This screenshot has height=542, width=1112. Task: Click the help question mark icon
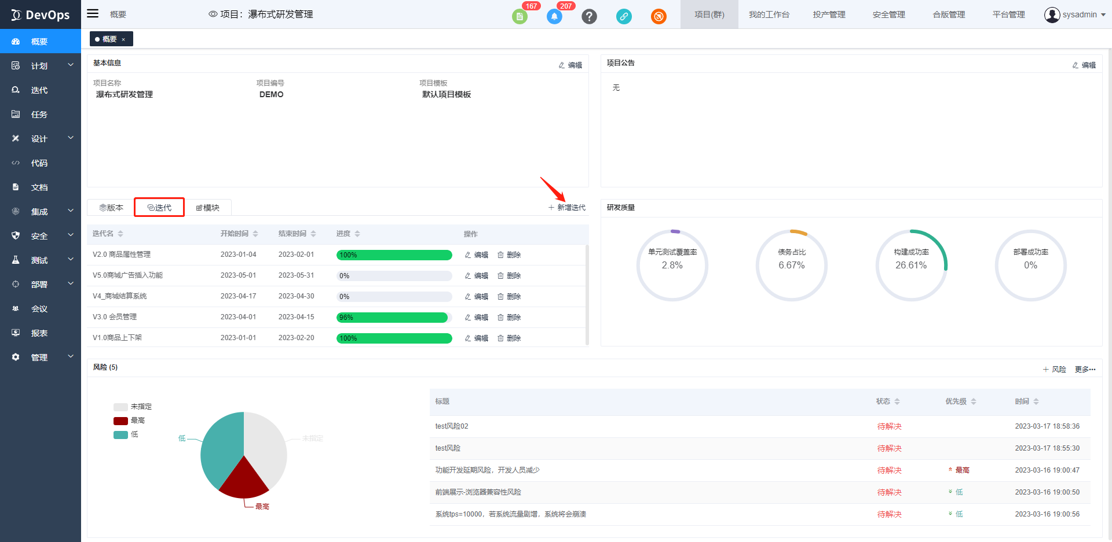pos(589,17)
